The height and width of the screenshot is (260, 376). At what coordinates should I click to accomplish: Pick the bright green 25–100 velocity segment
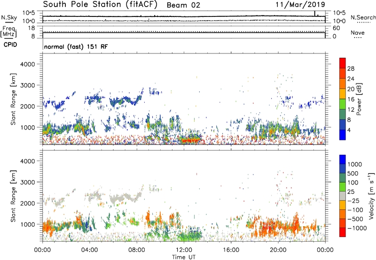click(343, 187)
